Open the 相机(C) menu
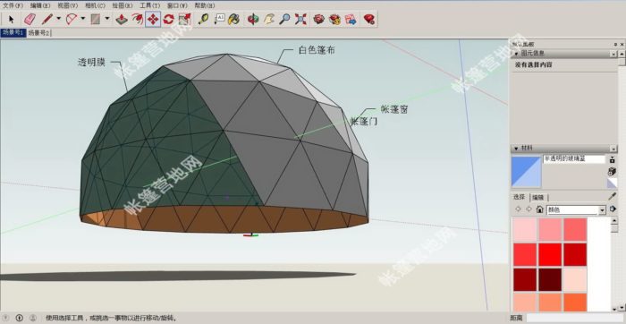626x324 pixels. (x=95, y=5)
